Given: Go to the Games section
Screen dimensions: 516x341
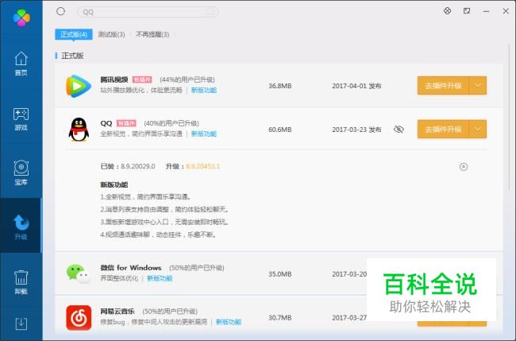Looking at the screenshot, I should 21,118.
